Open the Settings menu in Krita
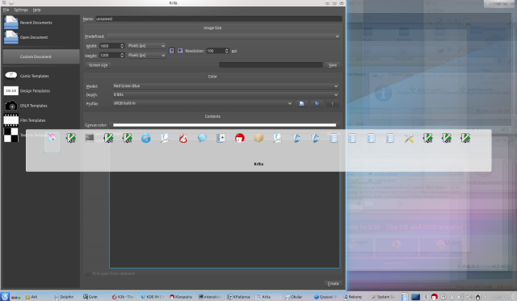The width and height of the screenshot is (517, 301). click(x=21, y=10)
